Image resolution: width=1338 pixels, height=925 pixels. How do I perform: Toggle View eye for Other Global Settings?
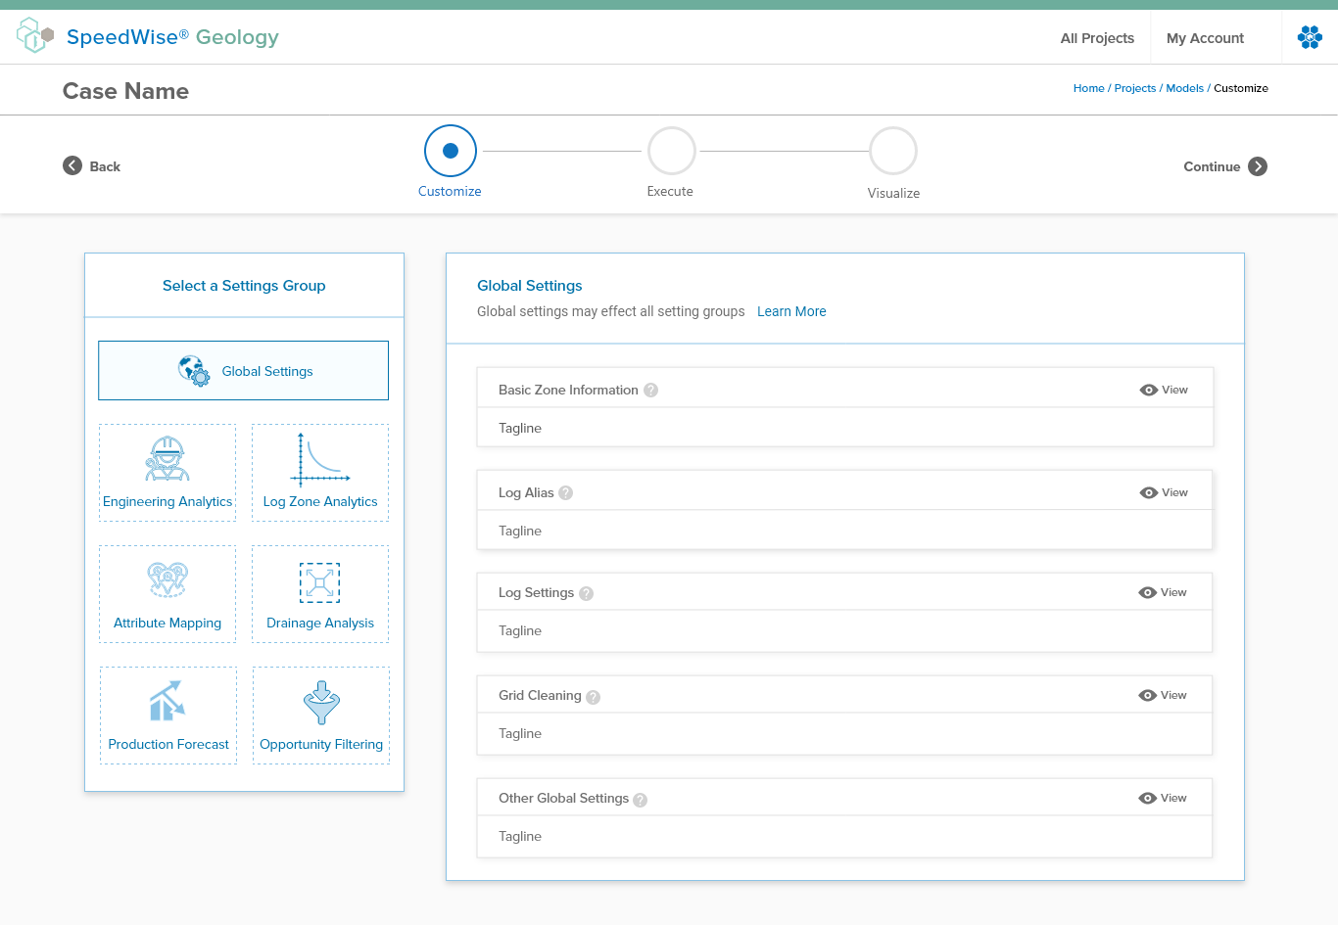pos(1148,799)
